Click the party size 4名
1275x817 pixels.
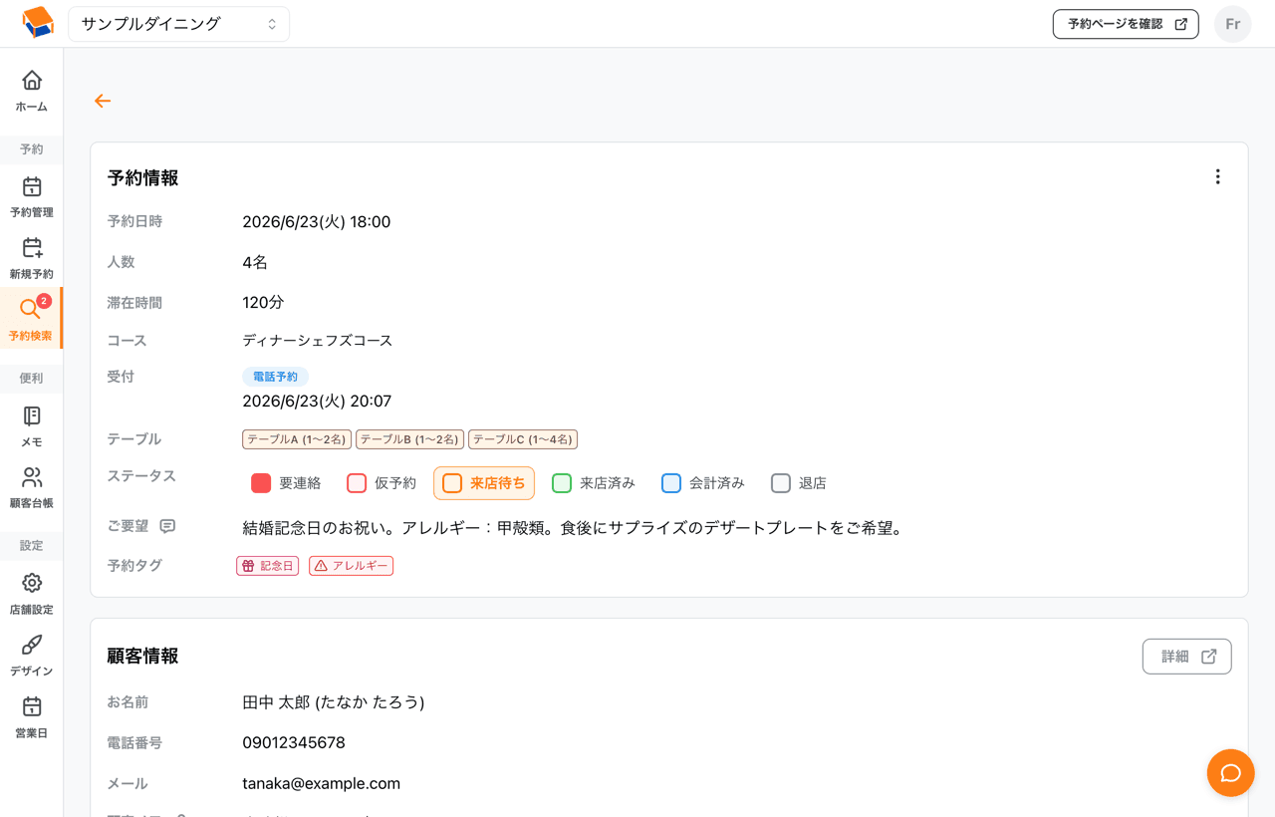(255, 262)
